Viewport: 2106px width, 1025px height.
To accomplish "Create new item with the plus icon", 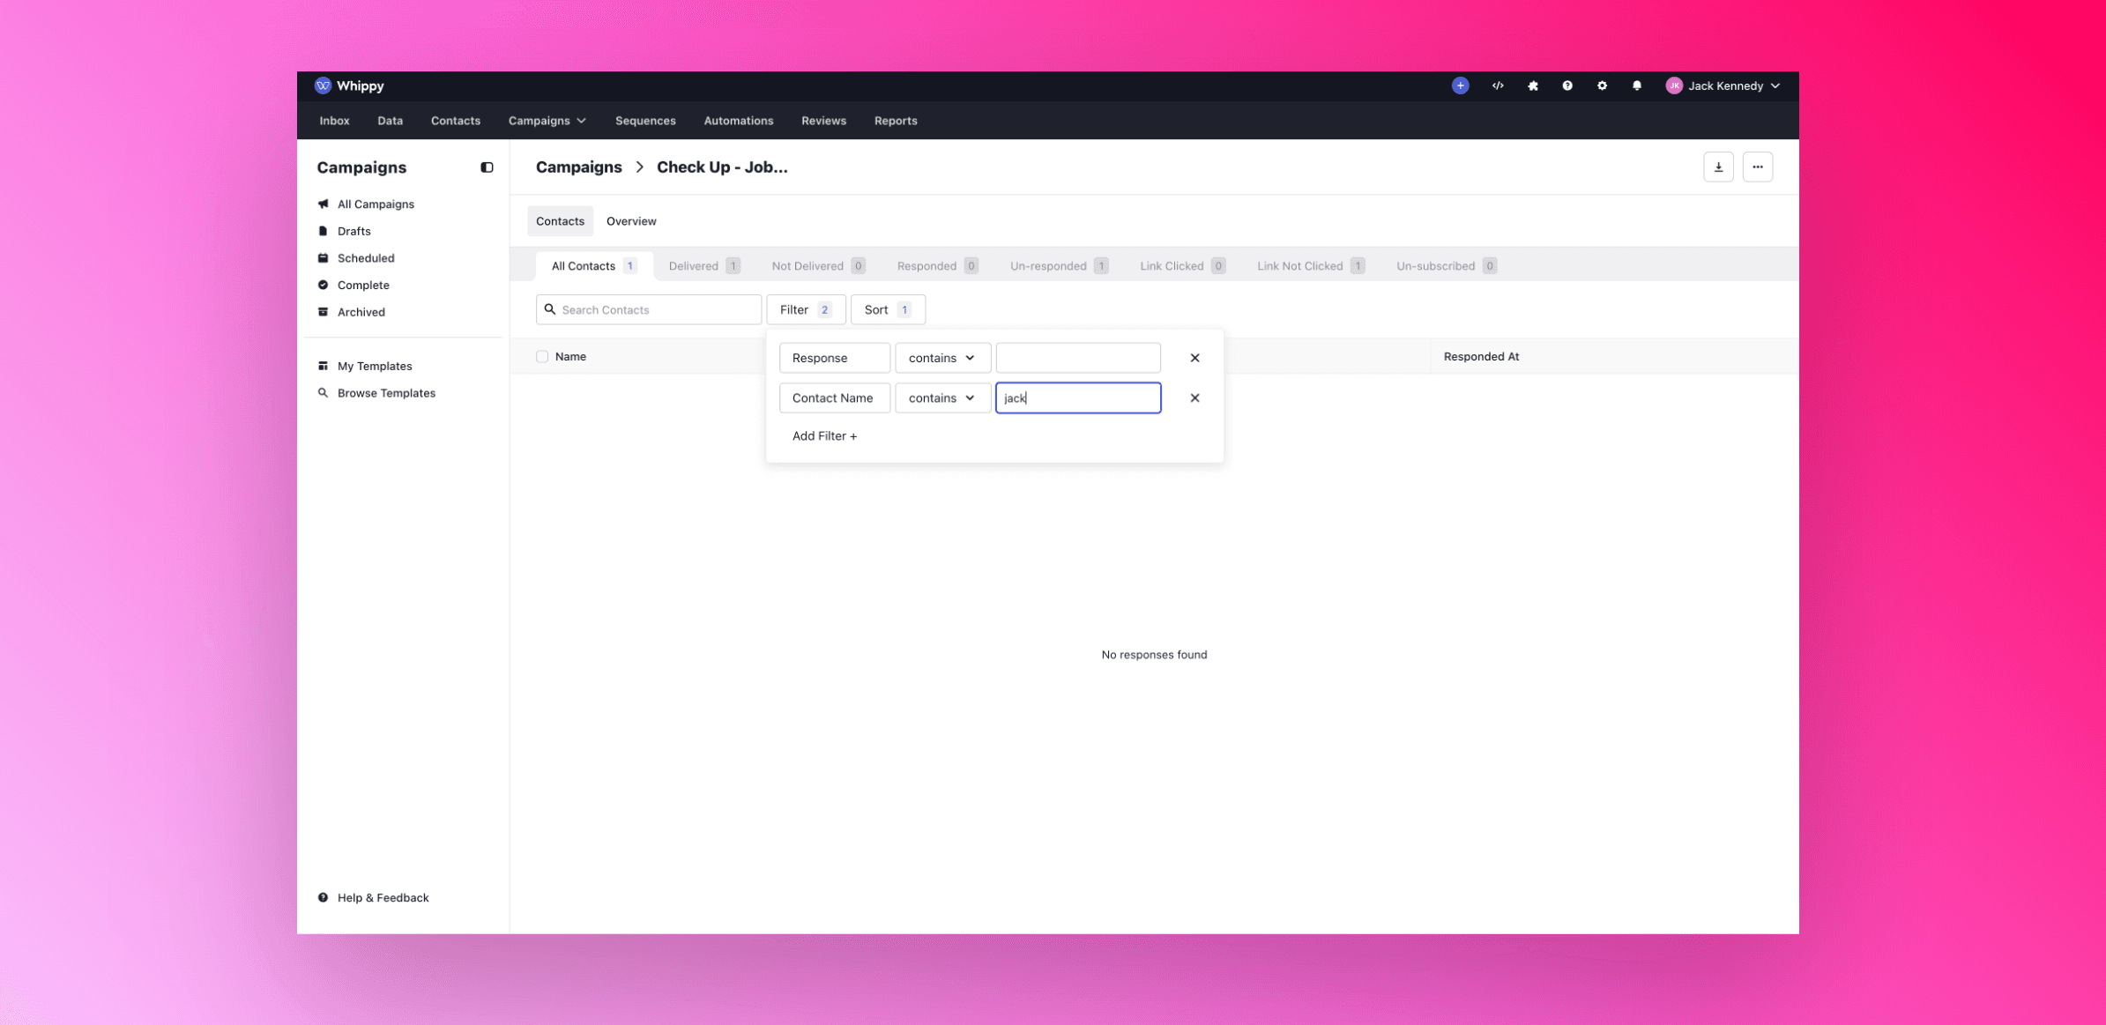I will 1460,85.
